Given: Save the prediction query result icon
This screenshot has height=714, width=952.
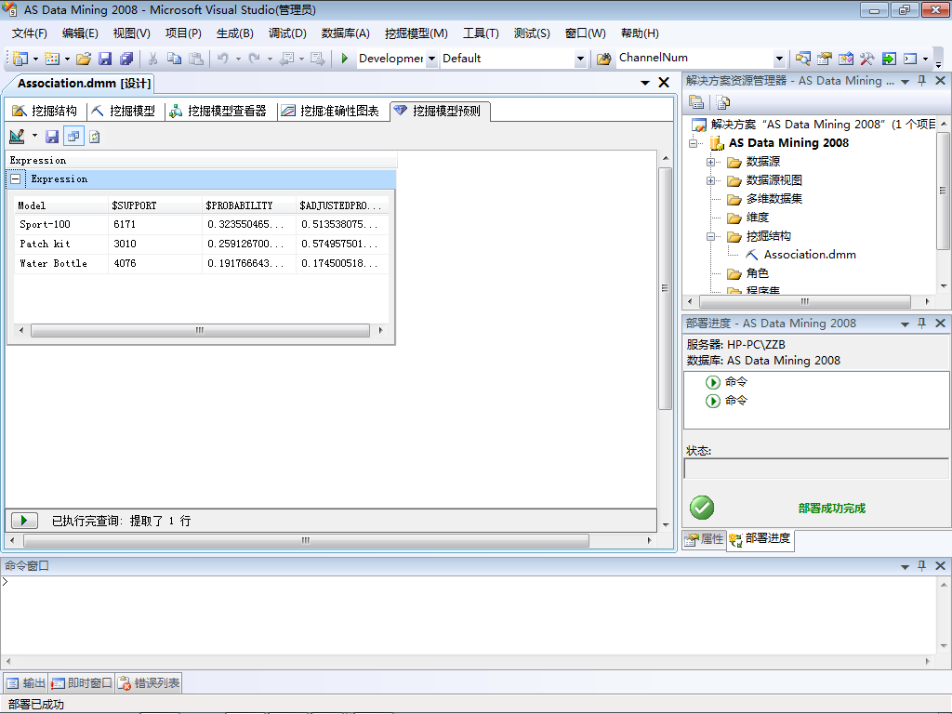Looking at the screenshot, I should (x=52, y=137).
